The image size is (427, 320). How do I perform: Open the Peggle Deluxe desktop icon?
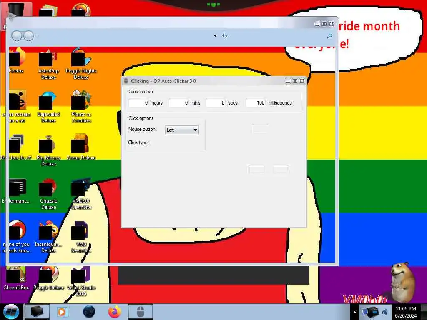tap(48, 277)
